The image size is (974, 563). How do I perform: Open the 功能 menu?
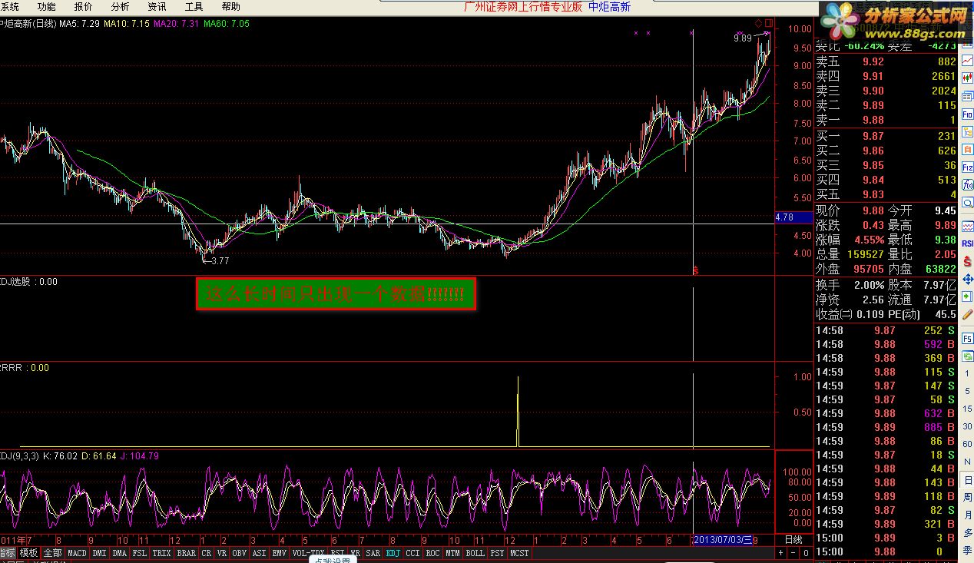[x=46, y=7]
